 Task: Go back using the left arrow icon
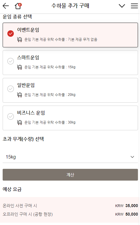tap(6, 6)
